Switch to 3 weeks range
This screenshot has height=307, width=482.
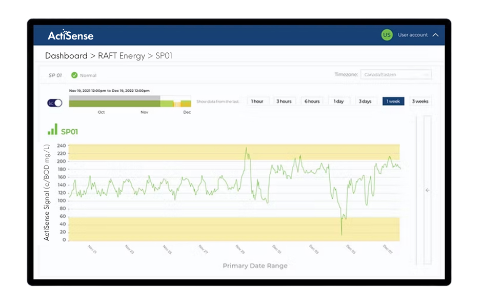point(420,101)
